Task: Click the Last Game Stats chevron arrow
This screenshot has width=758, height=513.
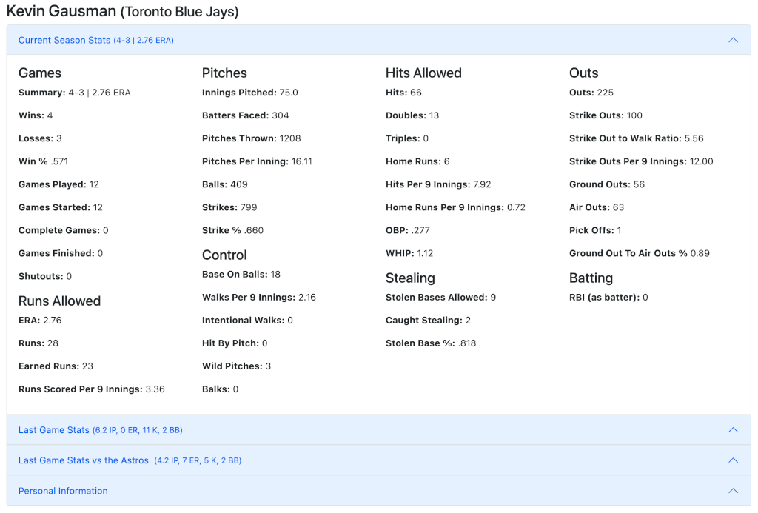Action: 733,429
